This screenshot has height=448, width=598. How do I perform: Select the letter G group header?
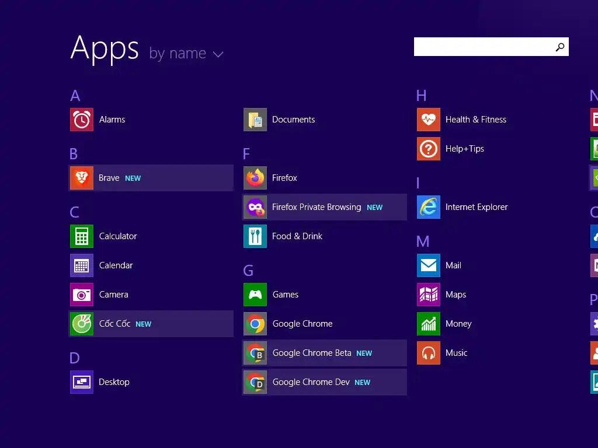click(248, 271)
